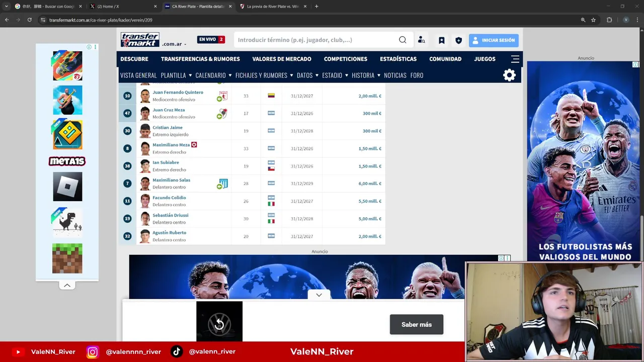
Task: Open Cristian Jaime's profile
Action: click(x=168, y=128)
